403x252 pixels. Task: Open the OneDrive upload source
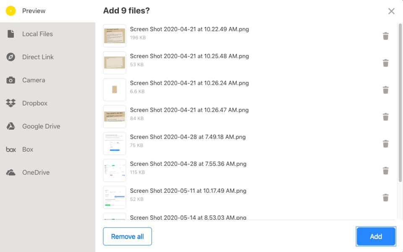click(x=36, y=172)
